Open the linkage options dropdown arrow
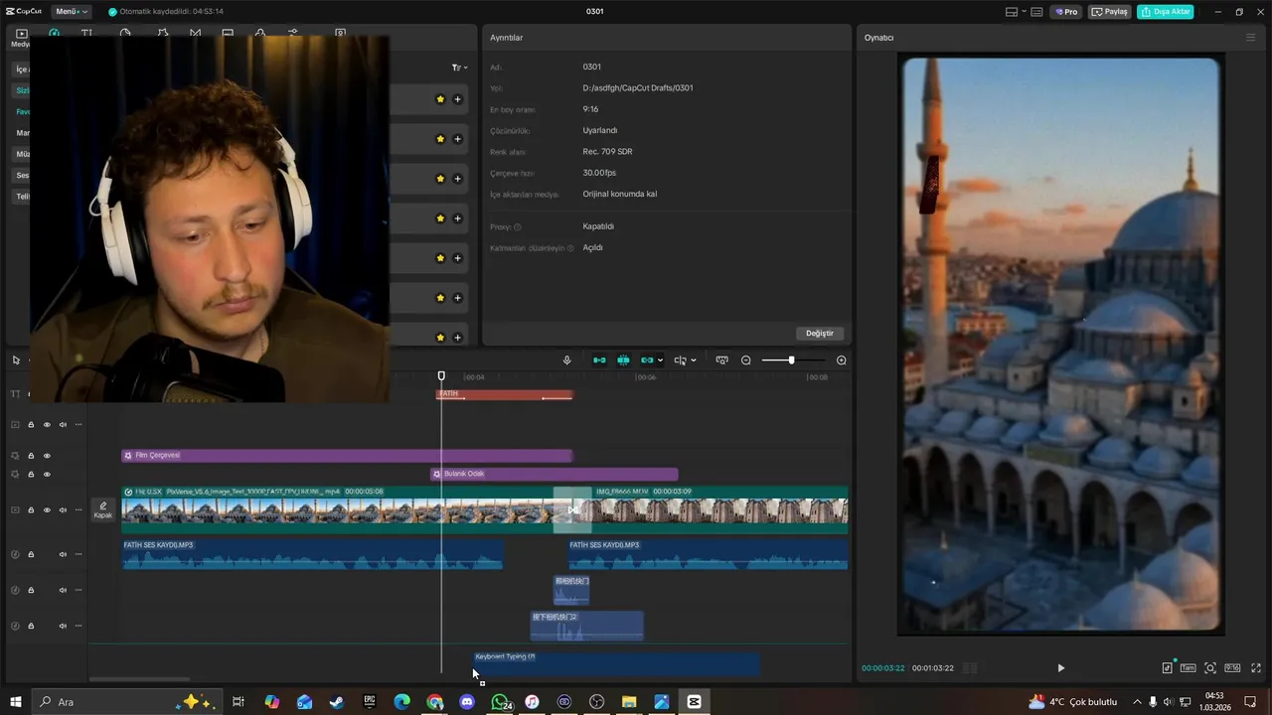This screenshot has height=715, width=1272. (661, 360)
